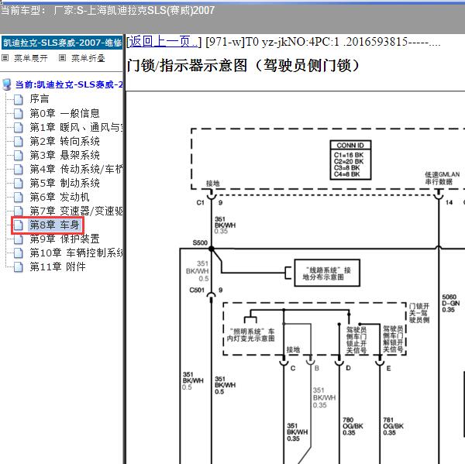Click the 返回上一页 link

click(x=163, y=42)
